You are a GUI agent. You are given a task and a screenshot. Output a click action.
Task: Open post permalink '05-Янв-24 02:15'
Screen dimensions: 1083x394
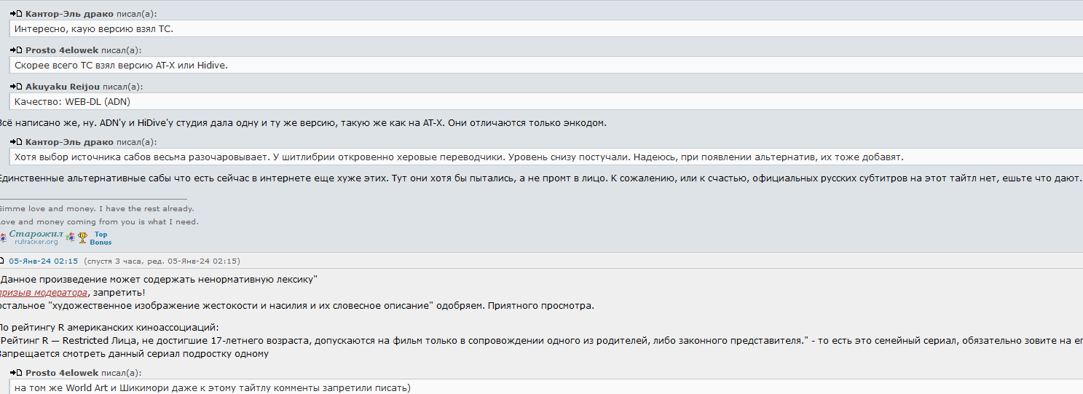pyautogui.click(x=44, y=261)
